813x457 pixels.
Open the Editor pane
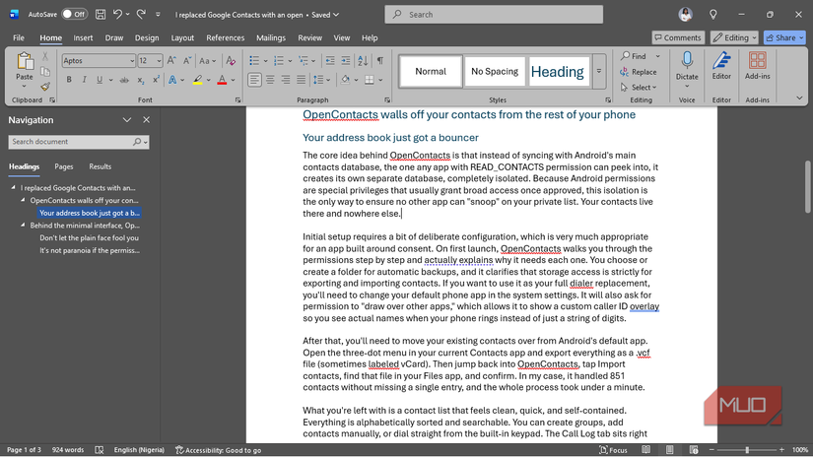721,66
